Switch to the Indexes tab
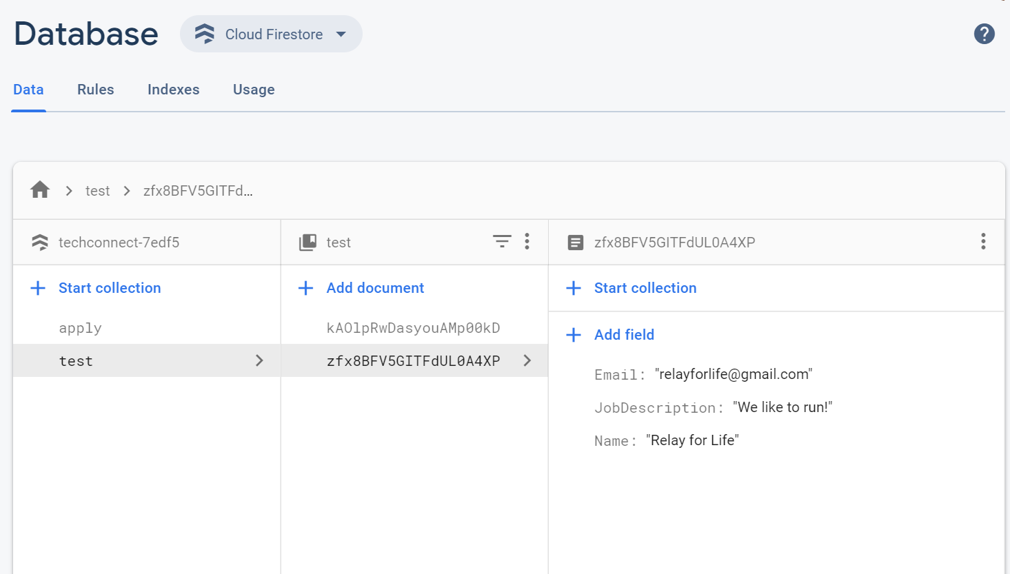The image size is (1010, 574). [x=173, y=90]
